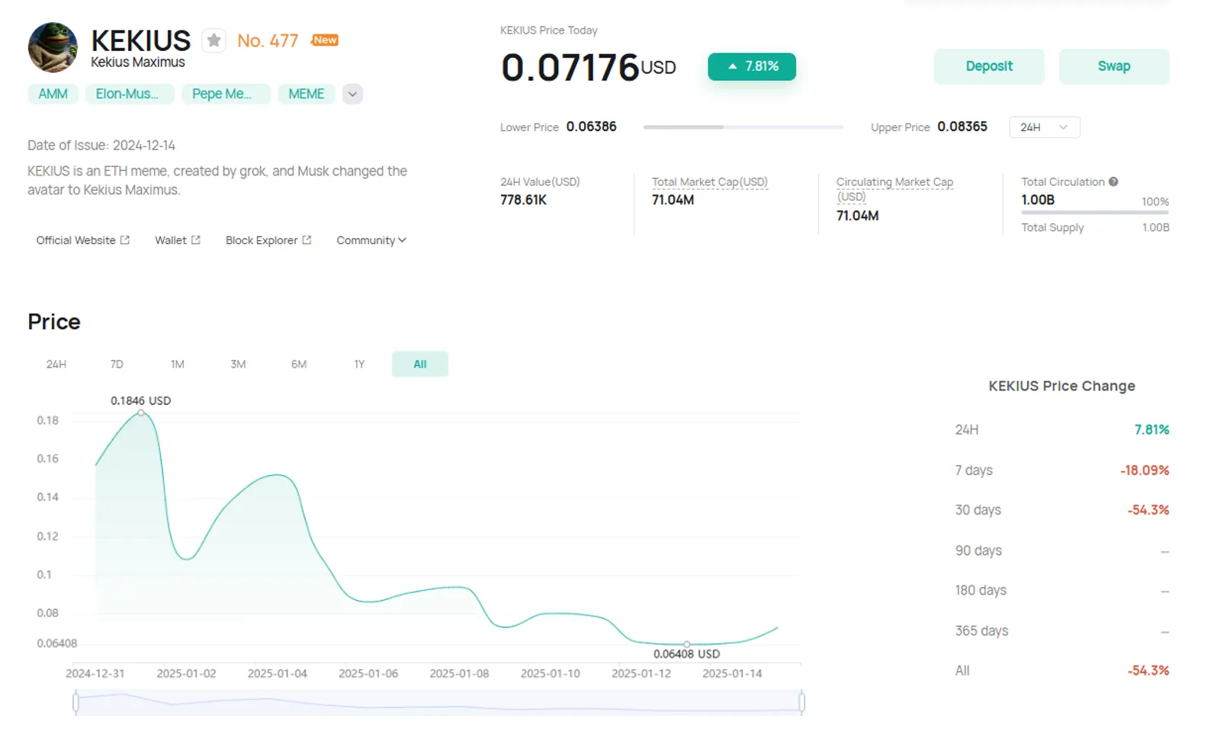Click the 30 days -54.3% change value
This screenshot has width=1220, height=738.
pyautogui.click(x=1148, y=510)
